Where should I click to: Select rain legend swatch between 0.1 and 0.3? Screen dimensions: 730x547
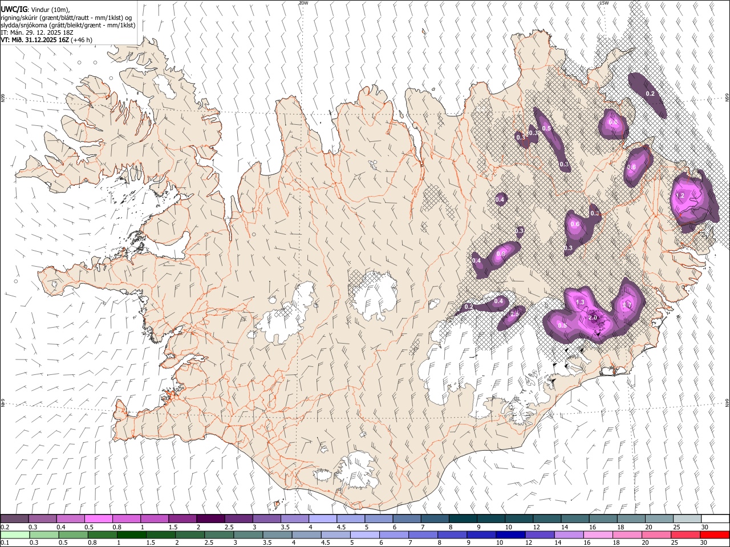(x=14, y=534)
